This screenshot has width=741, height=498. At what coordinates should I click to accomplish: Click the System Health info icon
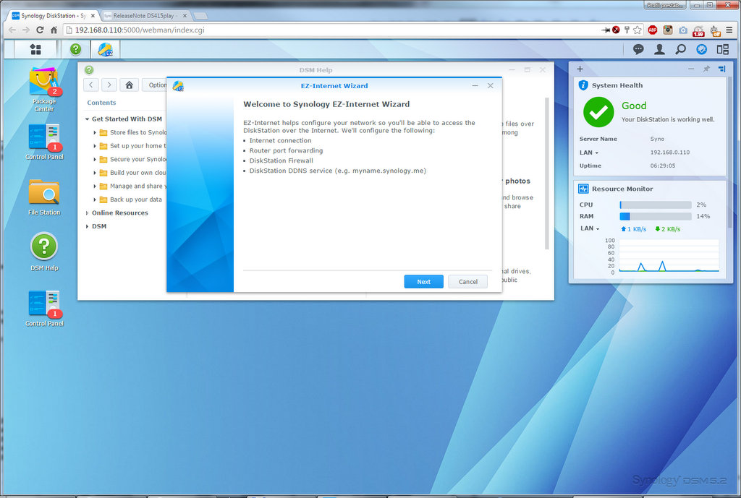(583, 85)
